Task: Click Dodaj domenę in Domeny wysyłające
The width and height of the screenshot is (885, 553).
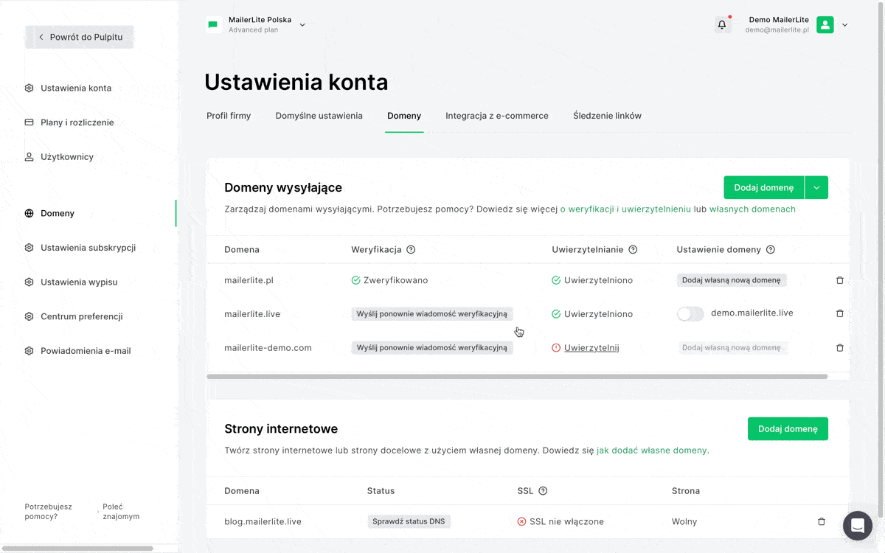Action: (764, 187)
